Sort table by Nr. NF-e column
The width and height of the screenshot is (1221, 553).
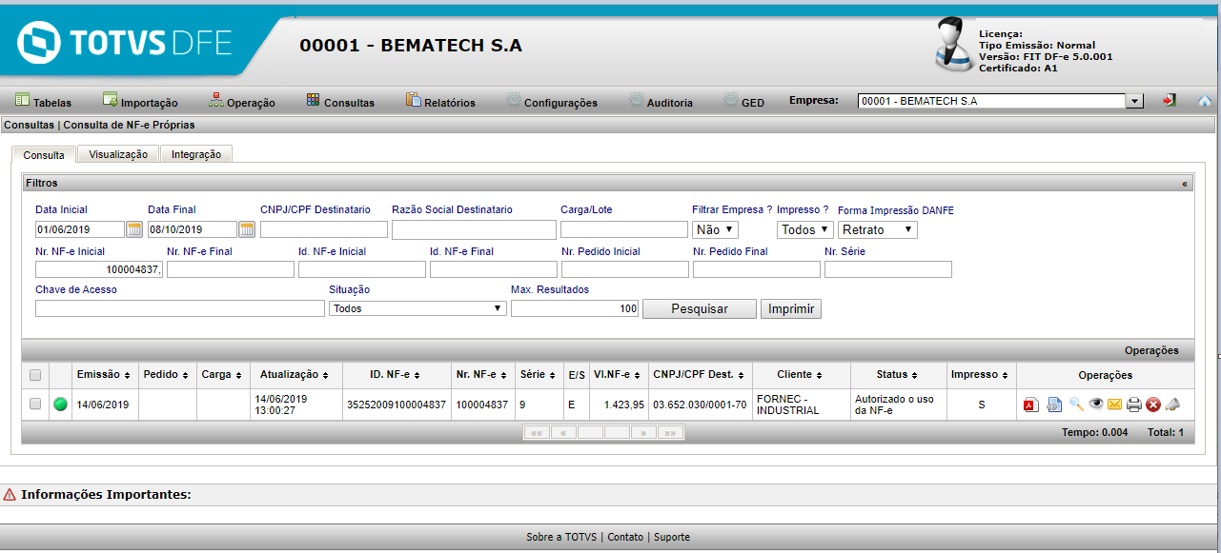pyautogui.click(x=482, y=375)
